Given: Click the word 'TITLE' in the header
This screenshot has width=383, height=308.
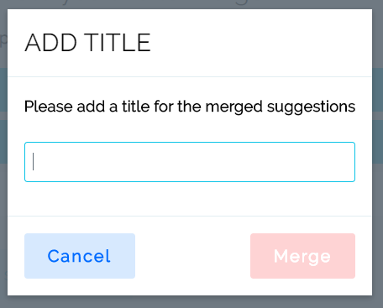Looking at the screenshot, I should point(118,43).
